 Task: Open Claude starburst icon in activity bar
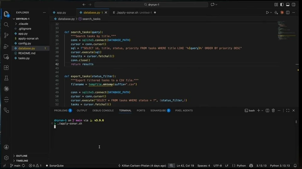[x=6, y=89]
